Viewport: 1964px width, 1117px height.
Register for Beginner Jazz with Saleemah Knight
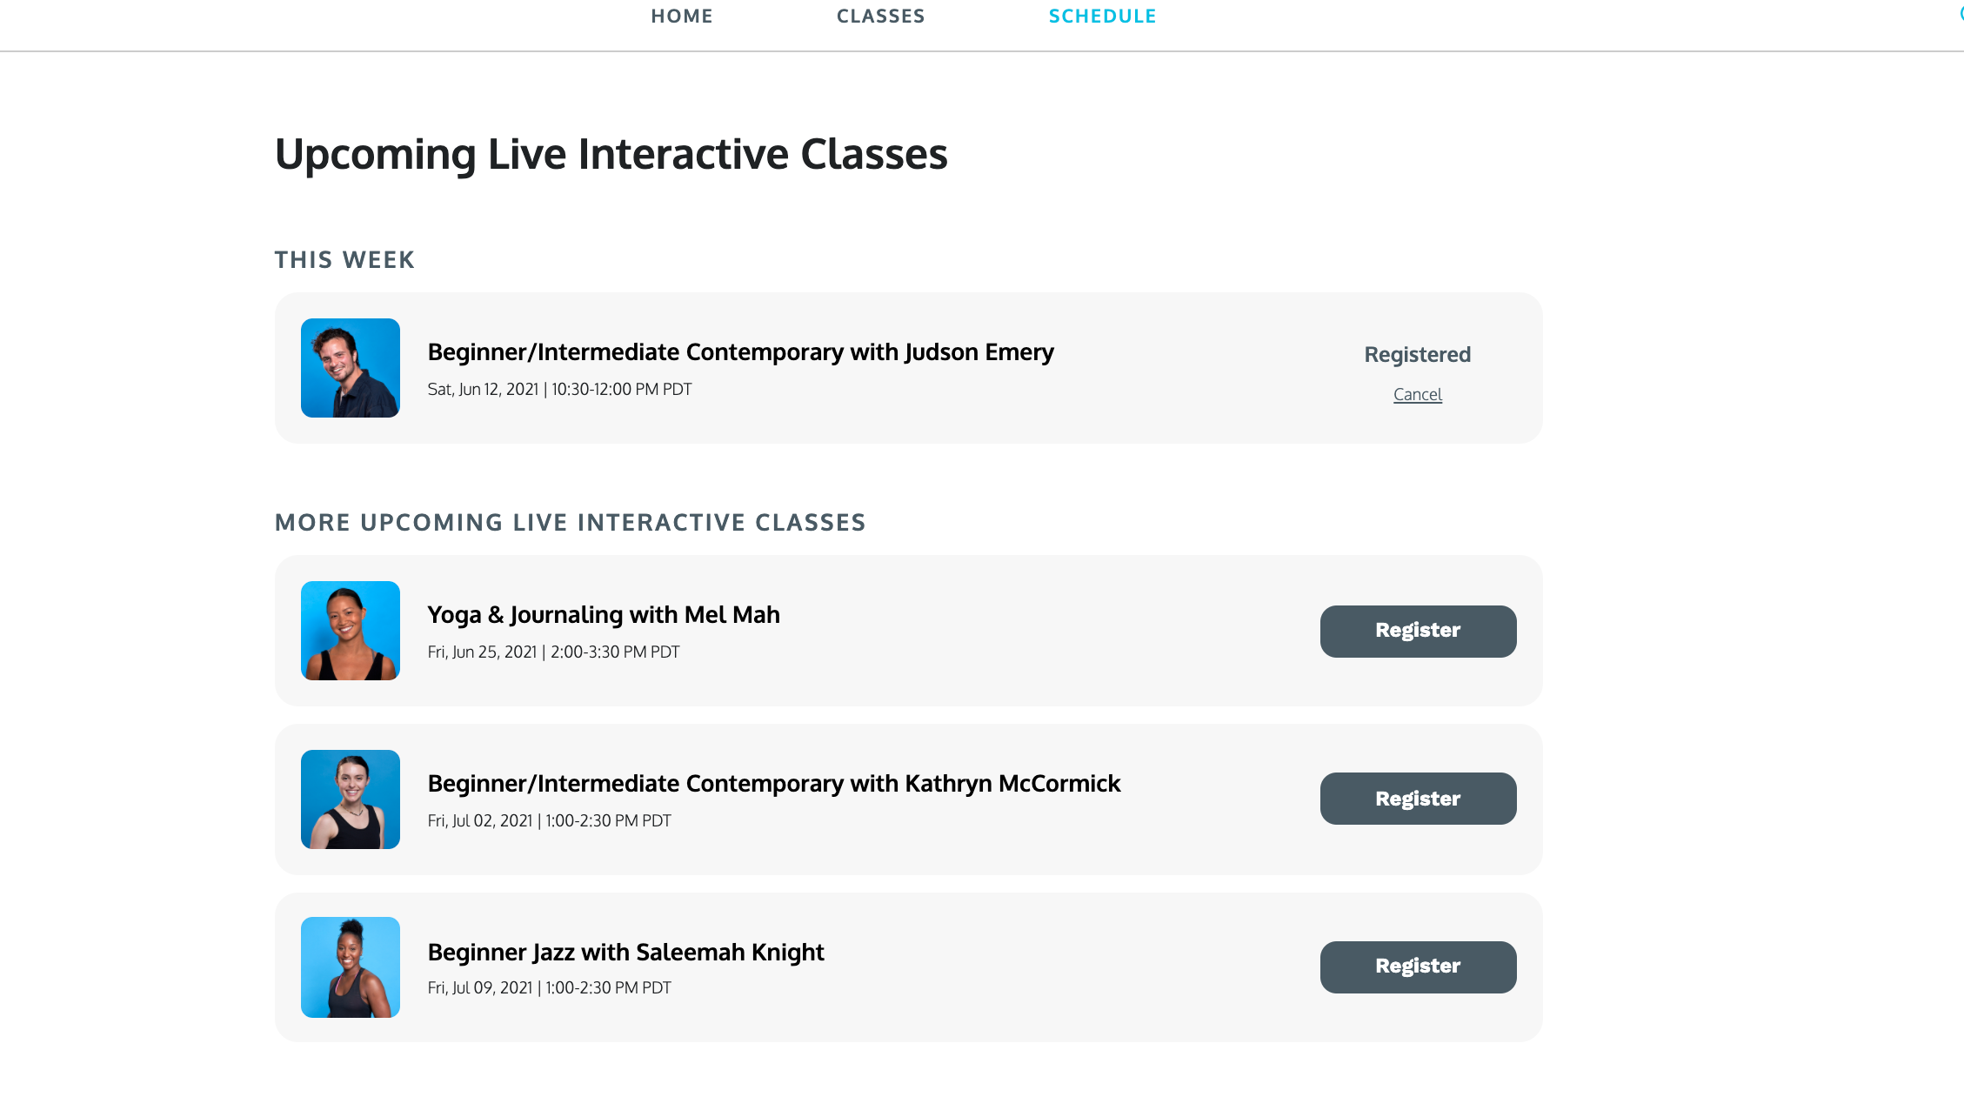pos(1417,966)
